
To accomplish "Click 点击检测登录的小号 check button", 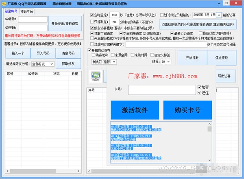I will 198,24.
